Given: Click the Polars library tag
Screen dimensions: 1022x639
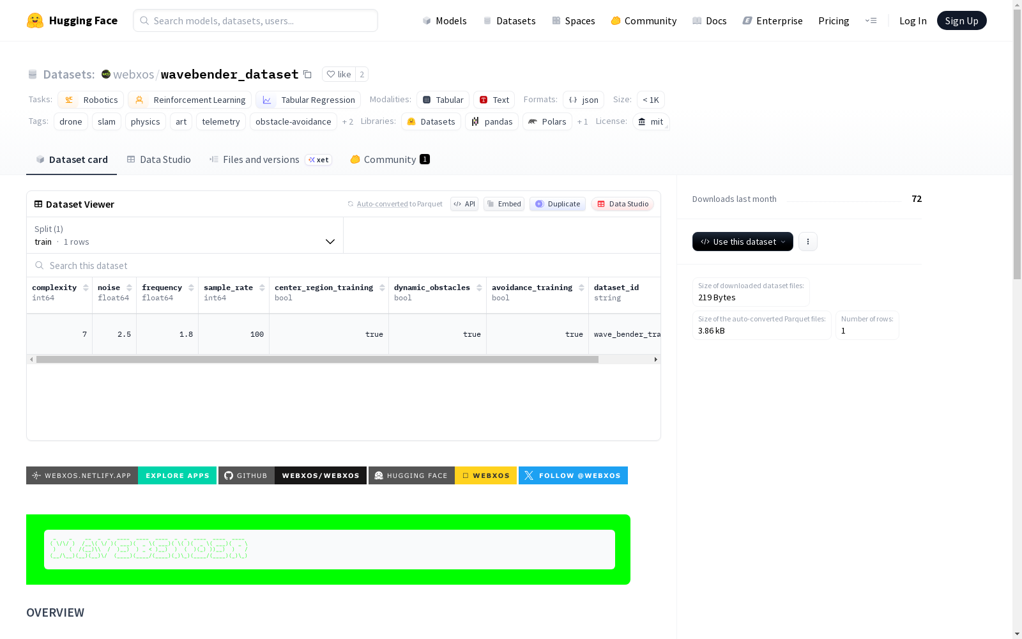Looking at the screenshot, I should 547,121.
